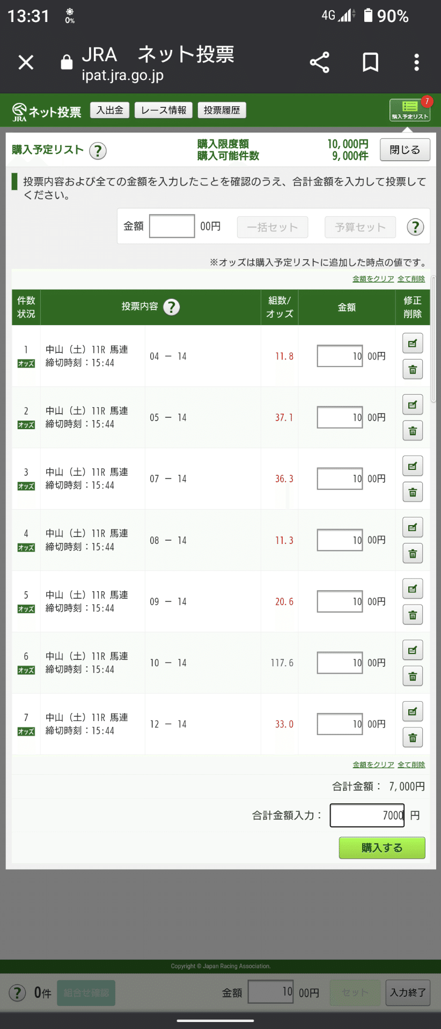Edit bet row 7 (12-14)
Viewport: 441px width, 1029px height.
413,712
